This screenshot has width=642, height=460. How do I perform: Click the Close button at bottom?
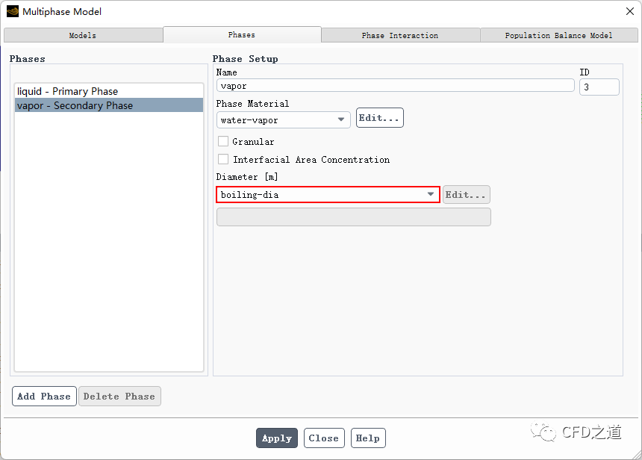pyautogui.click(x=323, y=438)
